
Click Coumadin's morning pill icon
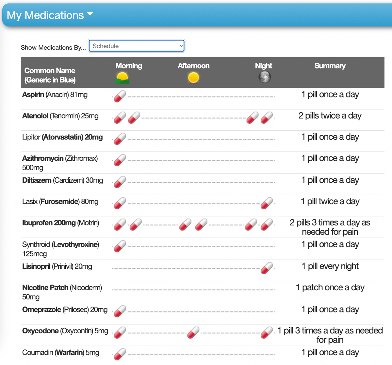(120, 354)
